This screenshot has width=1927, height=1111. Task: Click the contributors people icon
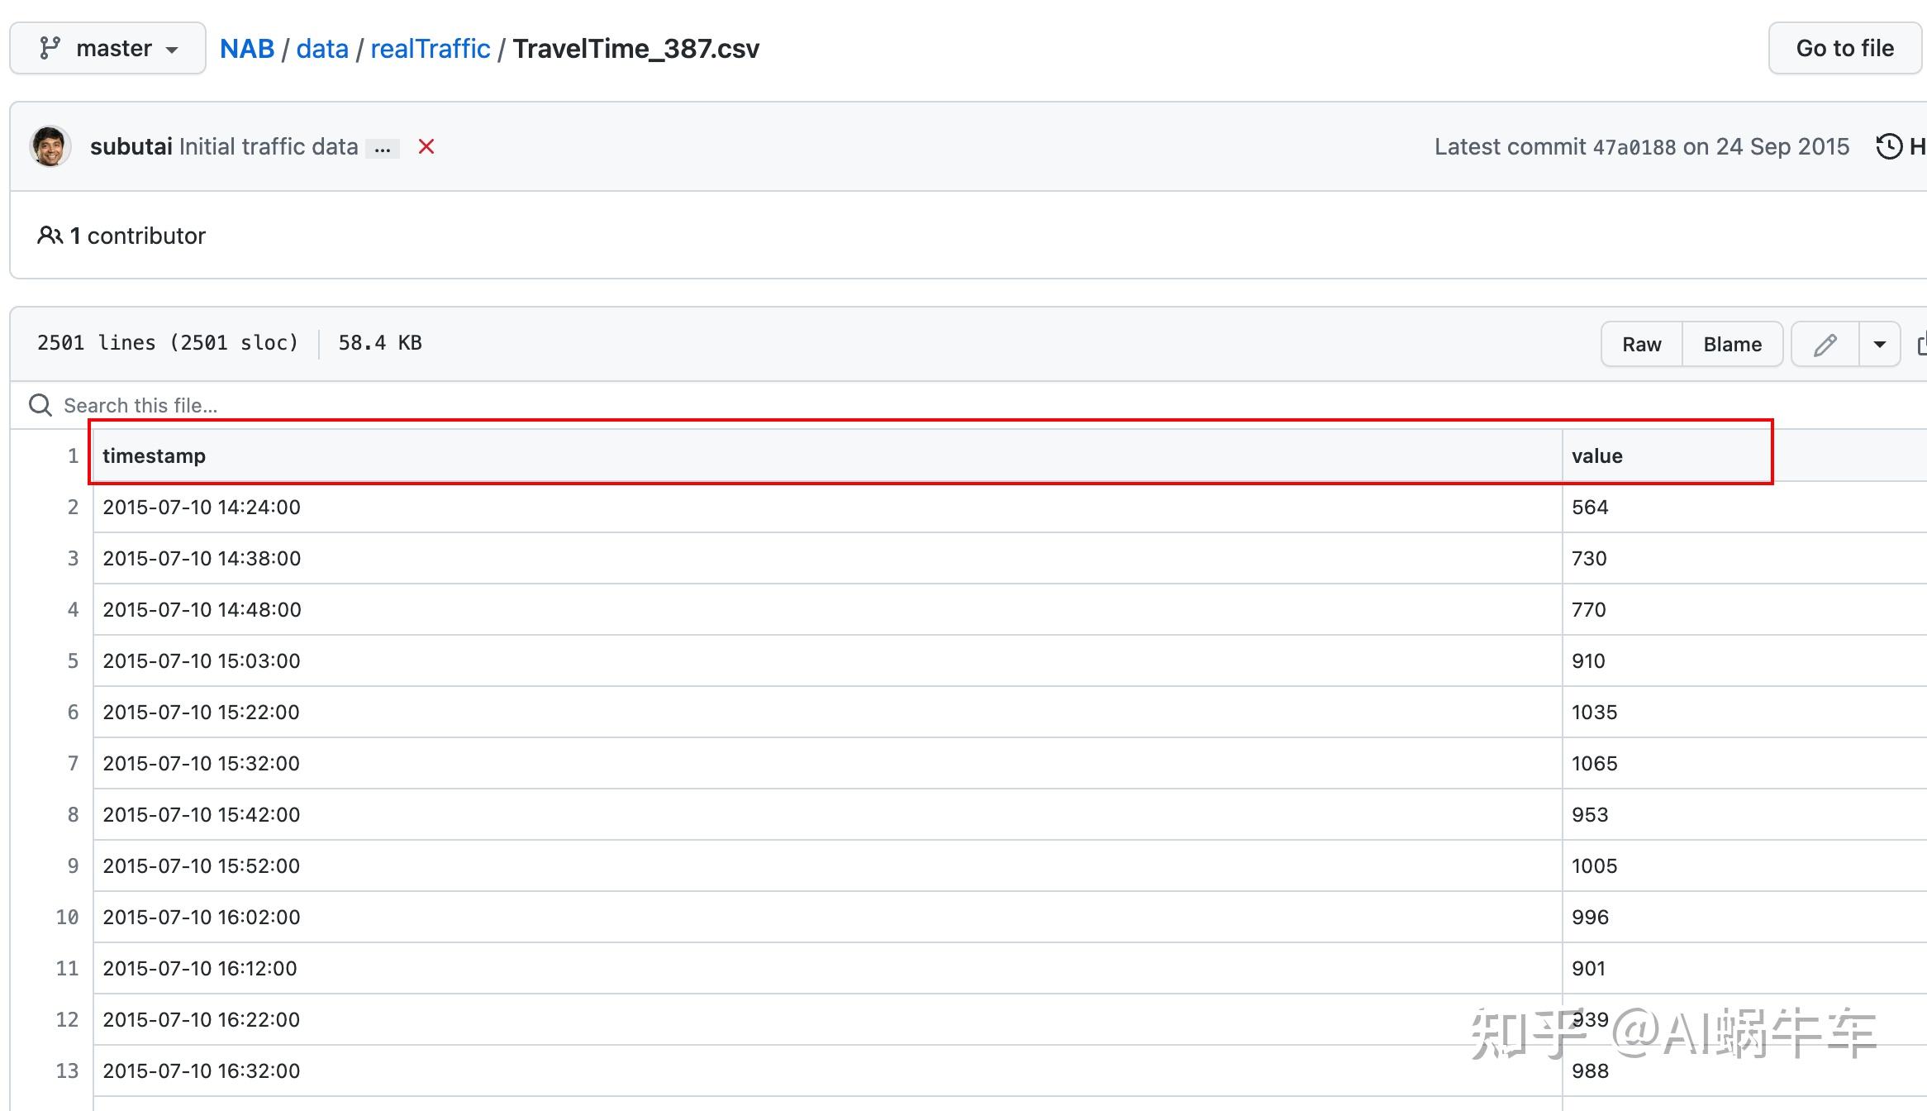[x=50, y=236]
